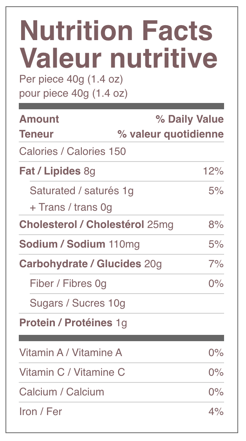The height and width of the screenshot is (441, 246).
Task: Click the "% valeur quotidienne" header
Action: pyautogui.click(x=170, y=134)
